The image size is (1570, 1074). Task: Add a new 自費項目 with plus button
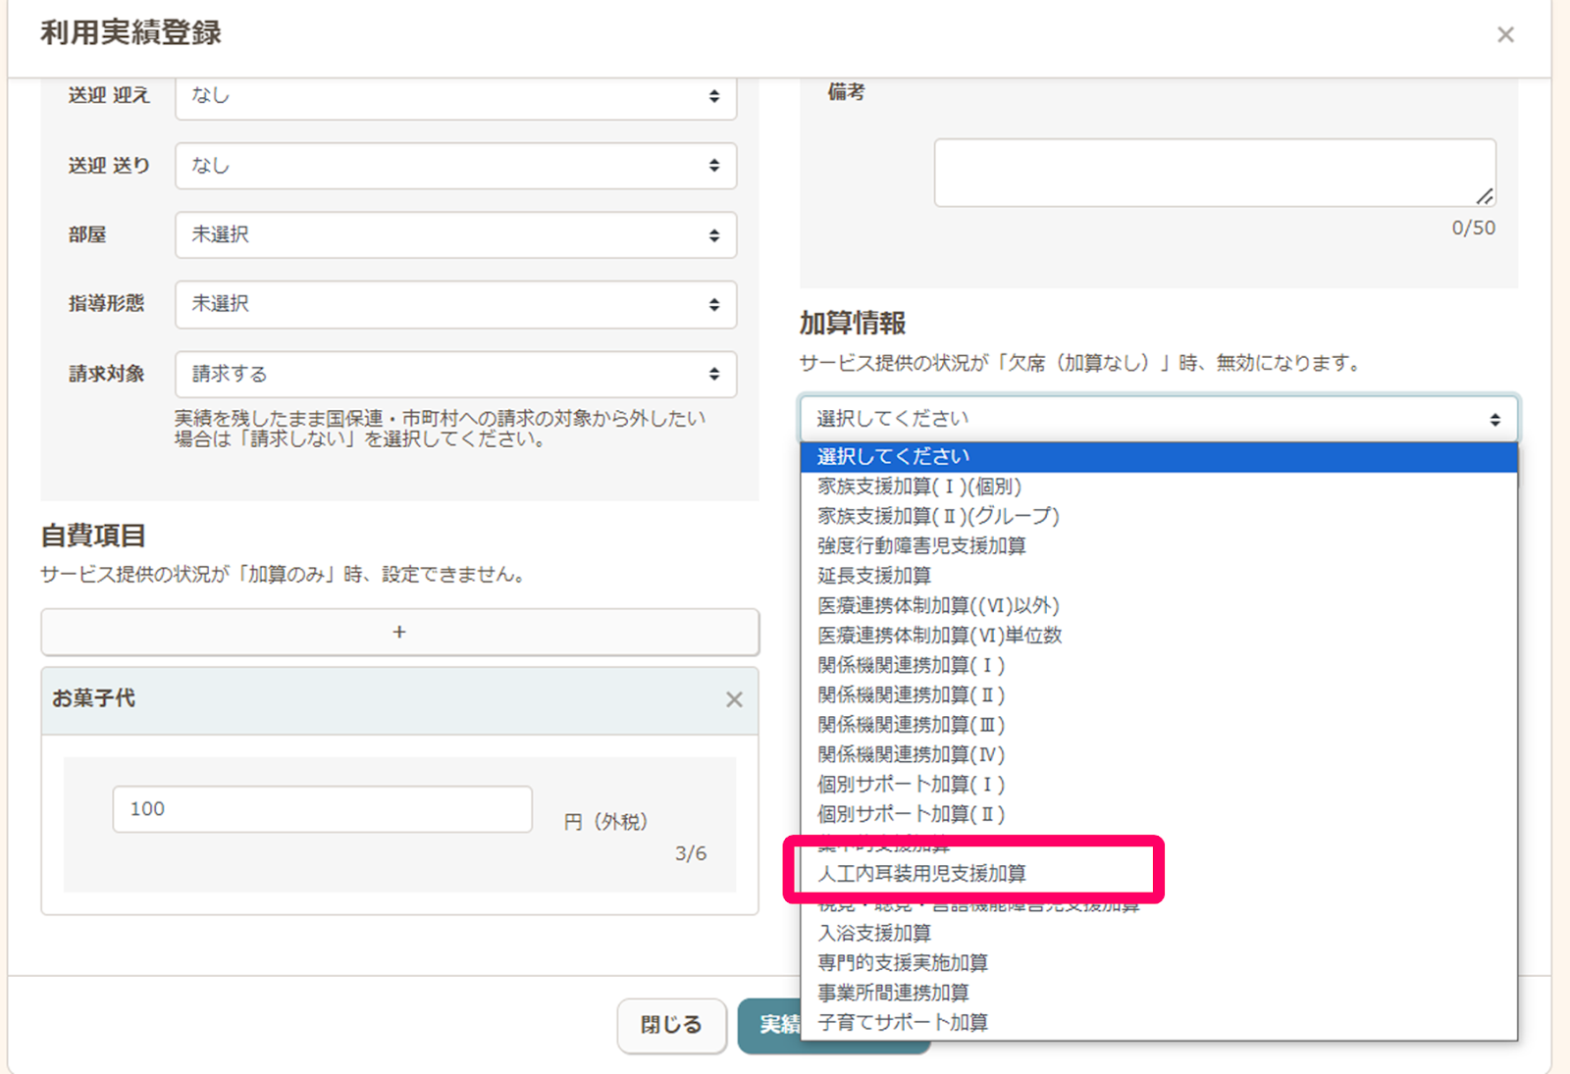(x=399, y=633)
